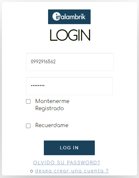The height and width of the screenshot is (178, 139).
Task: Submit with the LOG IN button
Action: (x=69, y=148)
